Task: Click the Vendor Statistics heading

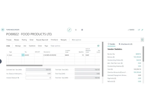Action: 115,49
